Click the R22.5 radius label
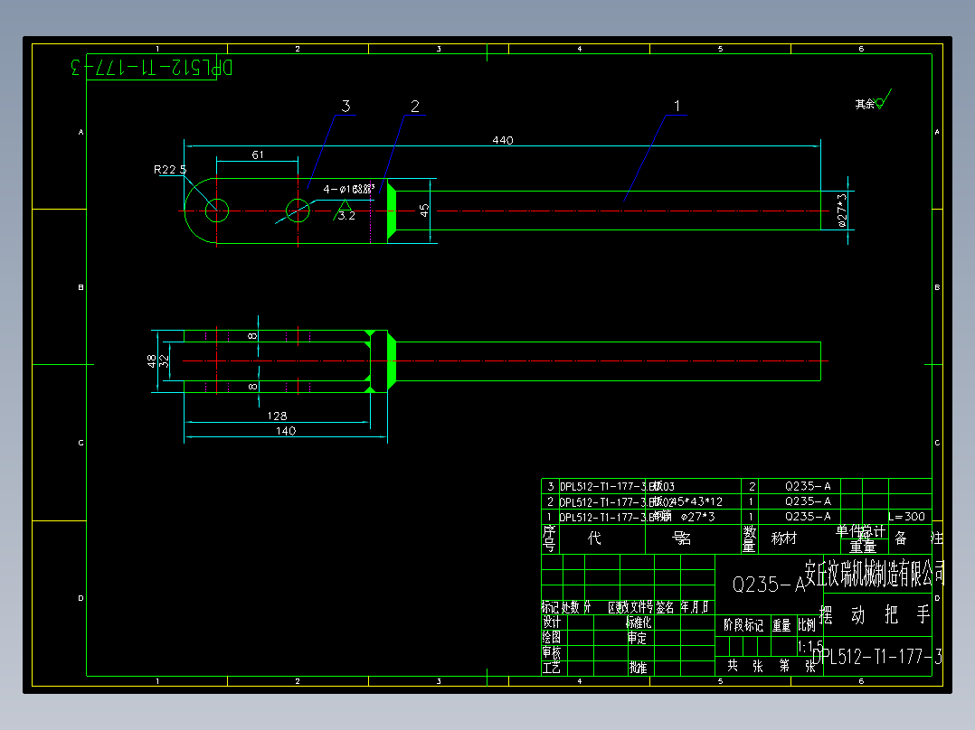 click(170, 170)
